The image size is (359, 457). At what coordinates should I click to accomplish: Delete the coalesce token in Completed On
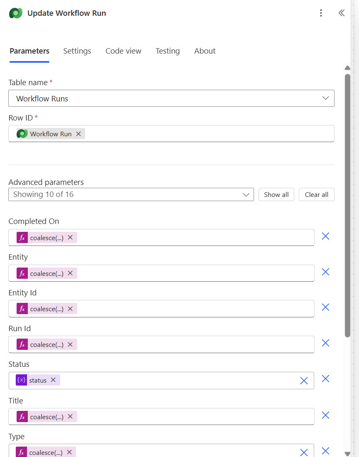70,238
